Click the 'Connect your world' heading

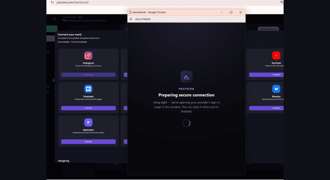tap(70, 35)
